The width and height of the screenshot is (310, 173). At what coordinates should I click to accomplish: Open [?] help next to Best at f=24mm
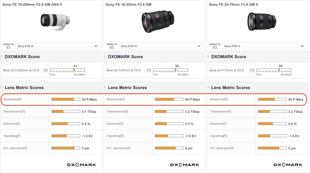tap(149, 70)
